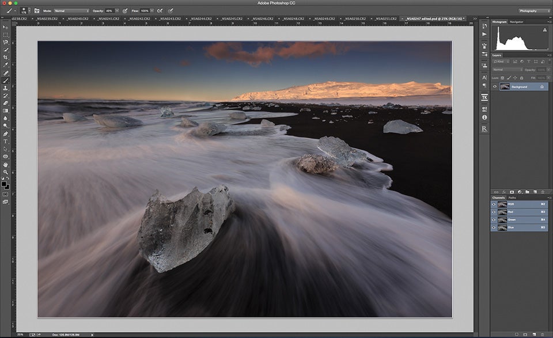553x338 pixels.
Task: Select the Move tool
Action: pyautogui.click(x=6, y=28)
